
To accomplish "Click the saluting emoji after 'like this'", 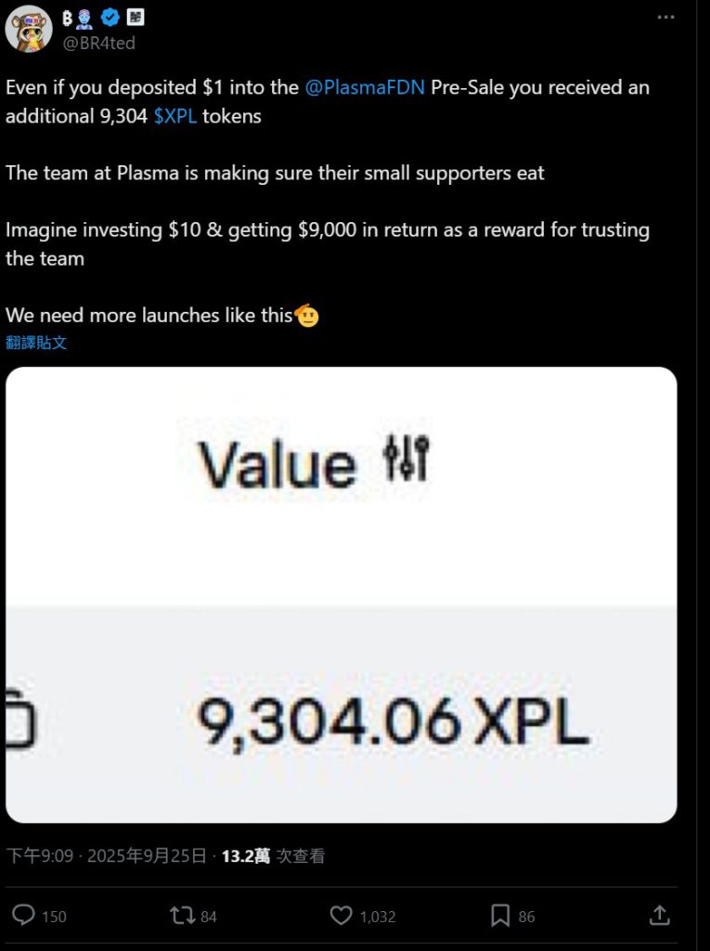I will coord(307,316).
